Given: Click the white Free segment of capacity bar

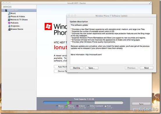Looking at the screenshot, I should tap(109, 102).
